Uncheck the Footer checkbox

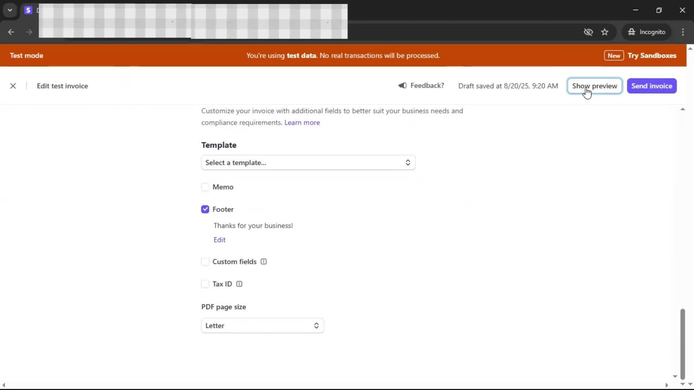pos(205,209)
